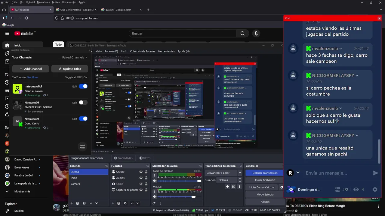Hide the Sticker source
This screenshot has height=216, width=385.
coord(141,172)
